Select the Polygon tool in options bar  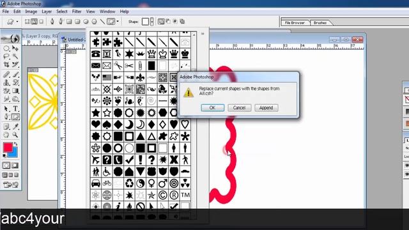(94, 22)
